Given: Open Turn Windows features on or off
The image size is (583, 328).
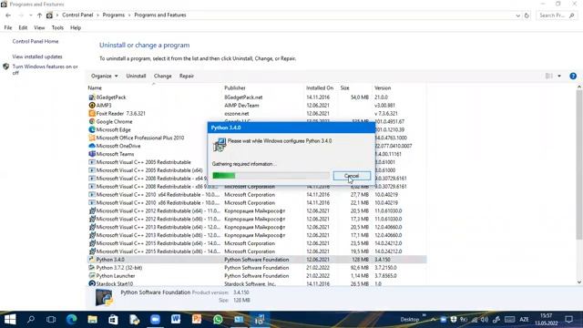Looking at the screenshot, I should pyautogui.click(x=45, y=69).
